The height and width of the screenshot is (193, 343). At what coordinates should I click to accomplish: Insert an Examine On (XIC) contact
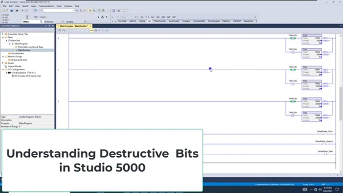click(x=137, y=17)
